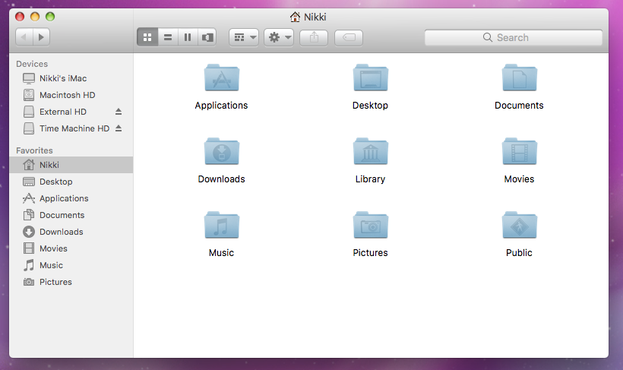
Task: Select Time Machine HD in sidebar
Action: tap(71, 128)
